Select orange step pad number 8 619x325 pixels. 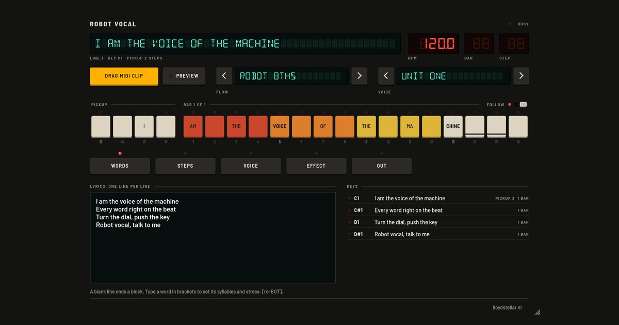pos(345,126)
